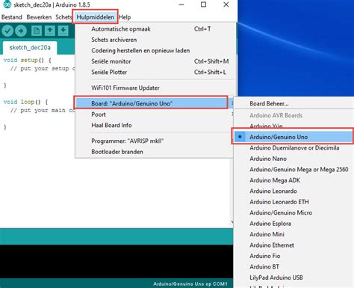Select Arduino/Genuino Mega or Mega 2560
354x288 pixels.
[294, 170]
